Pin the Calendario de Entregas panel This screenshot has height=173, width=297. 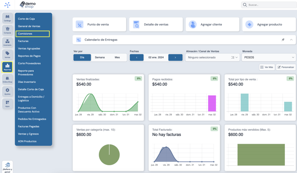(x=283, y=40)
